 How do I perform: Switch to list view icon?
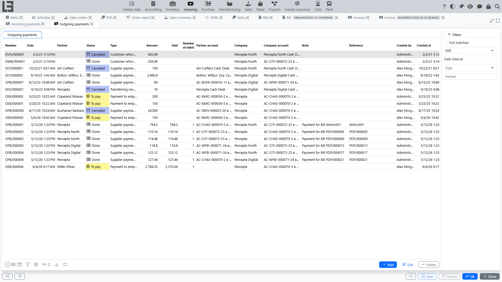pos(7,265)
